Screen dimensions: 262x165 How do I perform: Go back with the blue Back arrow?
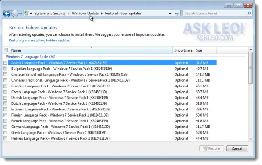coord(7,14)
